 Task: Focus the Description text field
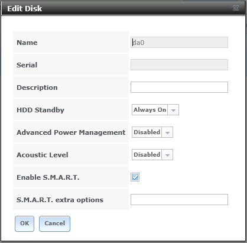point(179,88)
